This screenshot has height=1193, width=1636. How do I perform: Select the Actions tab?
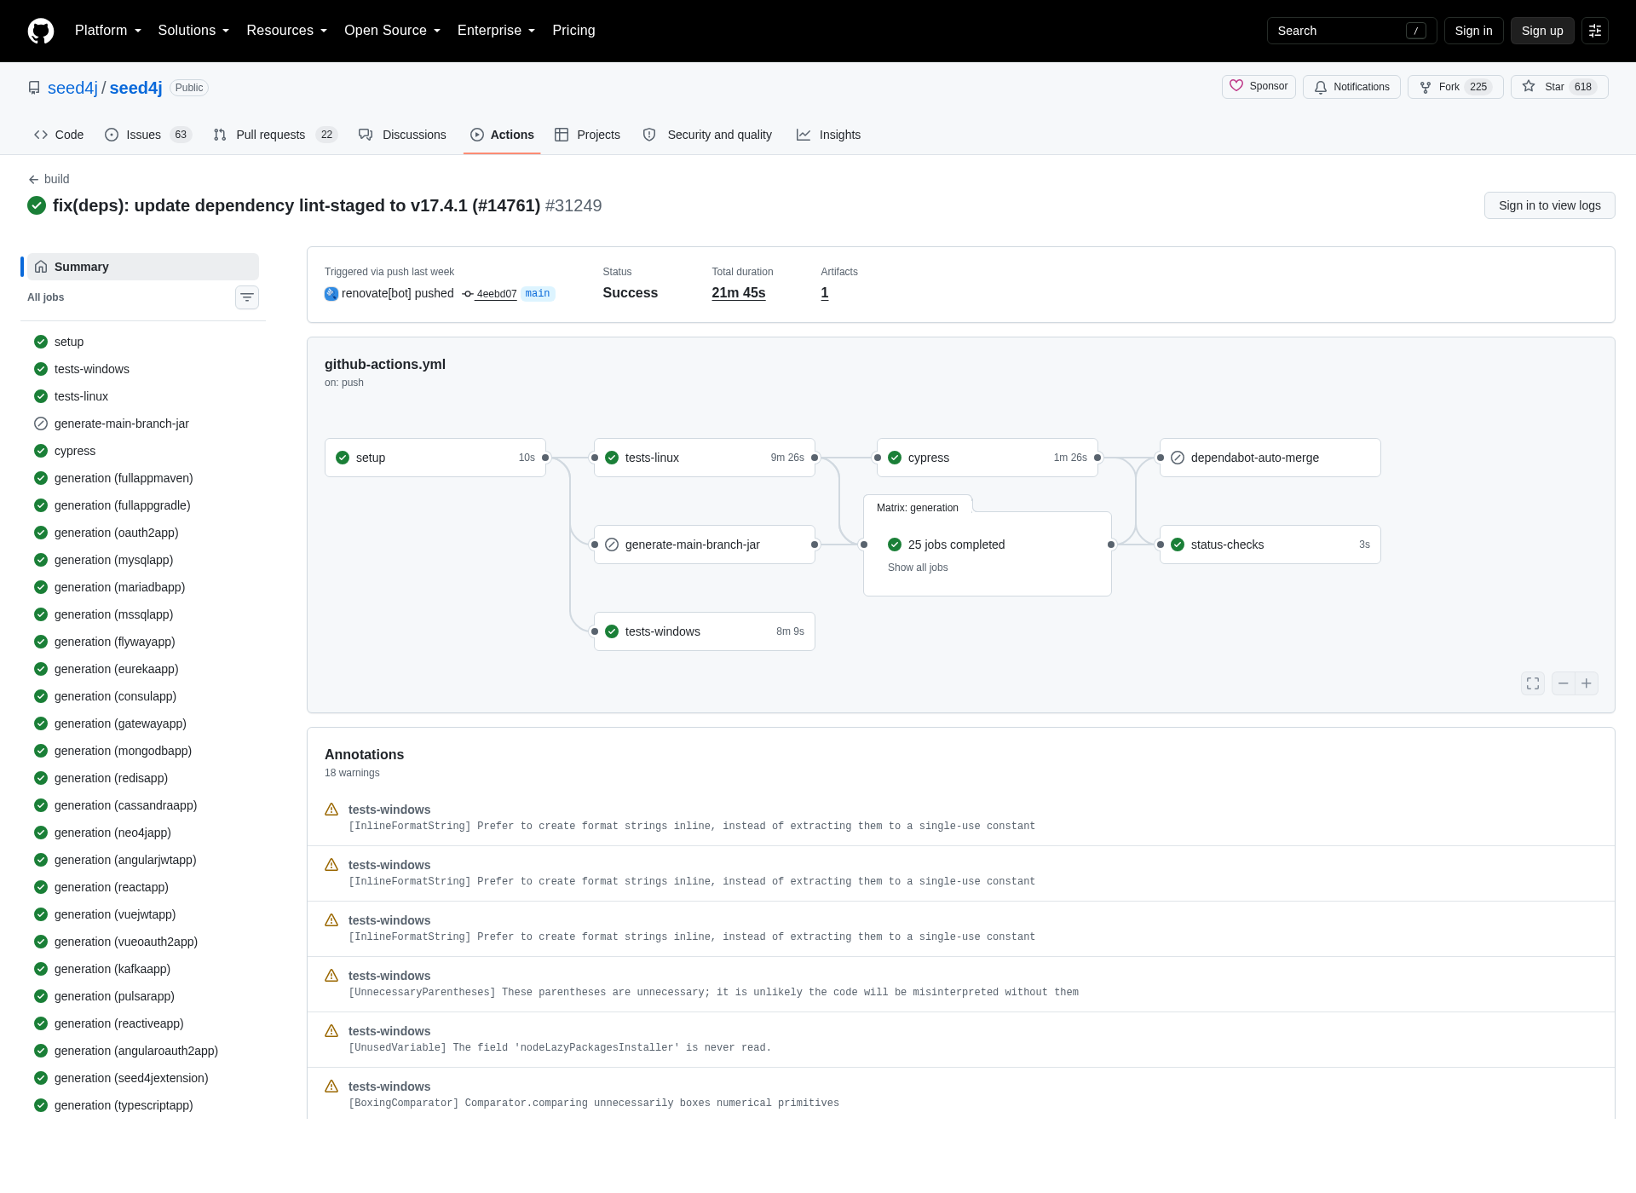pos(502,135)
